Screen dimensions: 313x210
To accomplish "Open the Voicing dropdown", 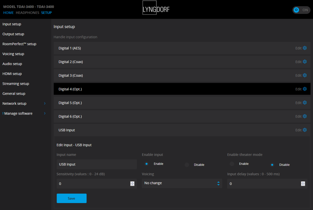I will (x=182, y=183).
